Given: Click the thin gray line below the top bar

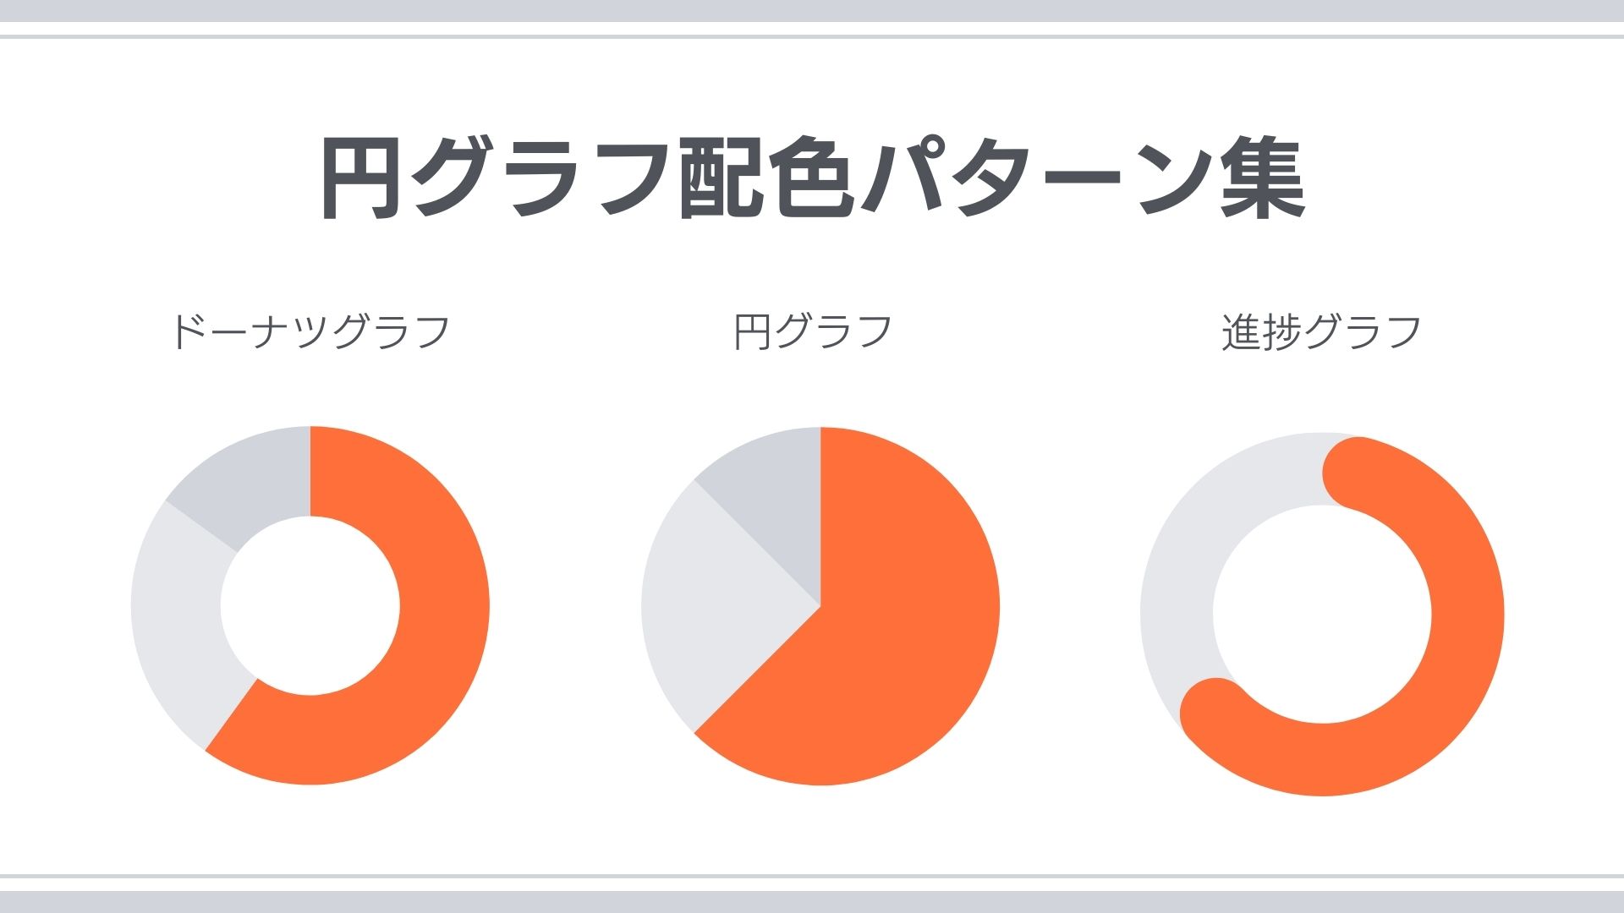Looking at the screenshot, I should click(x=812, y=36).
